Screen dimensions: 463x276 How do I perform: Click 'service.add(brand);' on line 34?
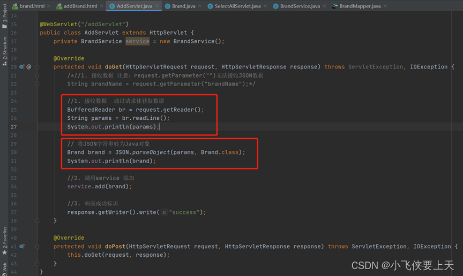[100, 187]
